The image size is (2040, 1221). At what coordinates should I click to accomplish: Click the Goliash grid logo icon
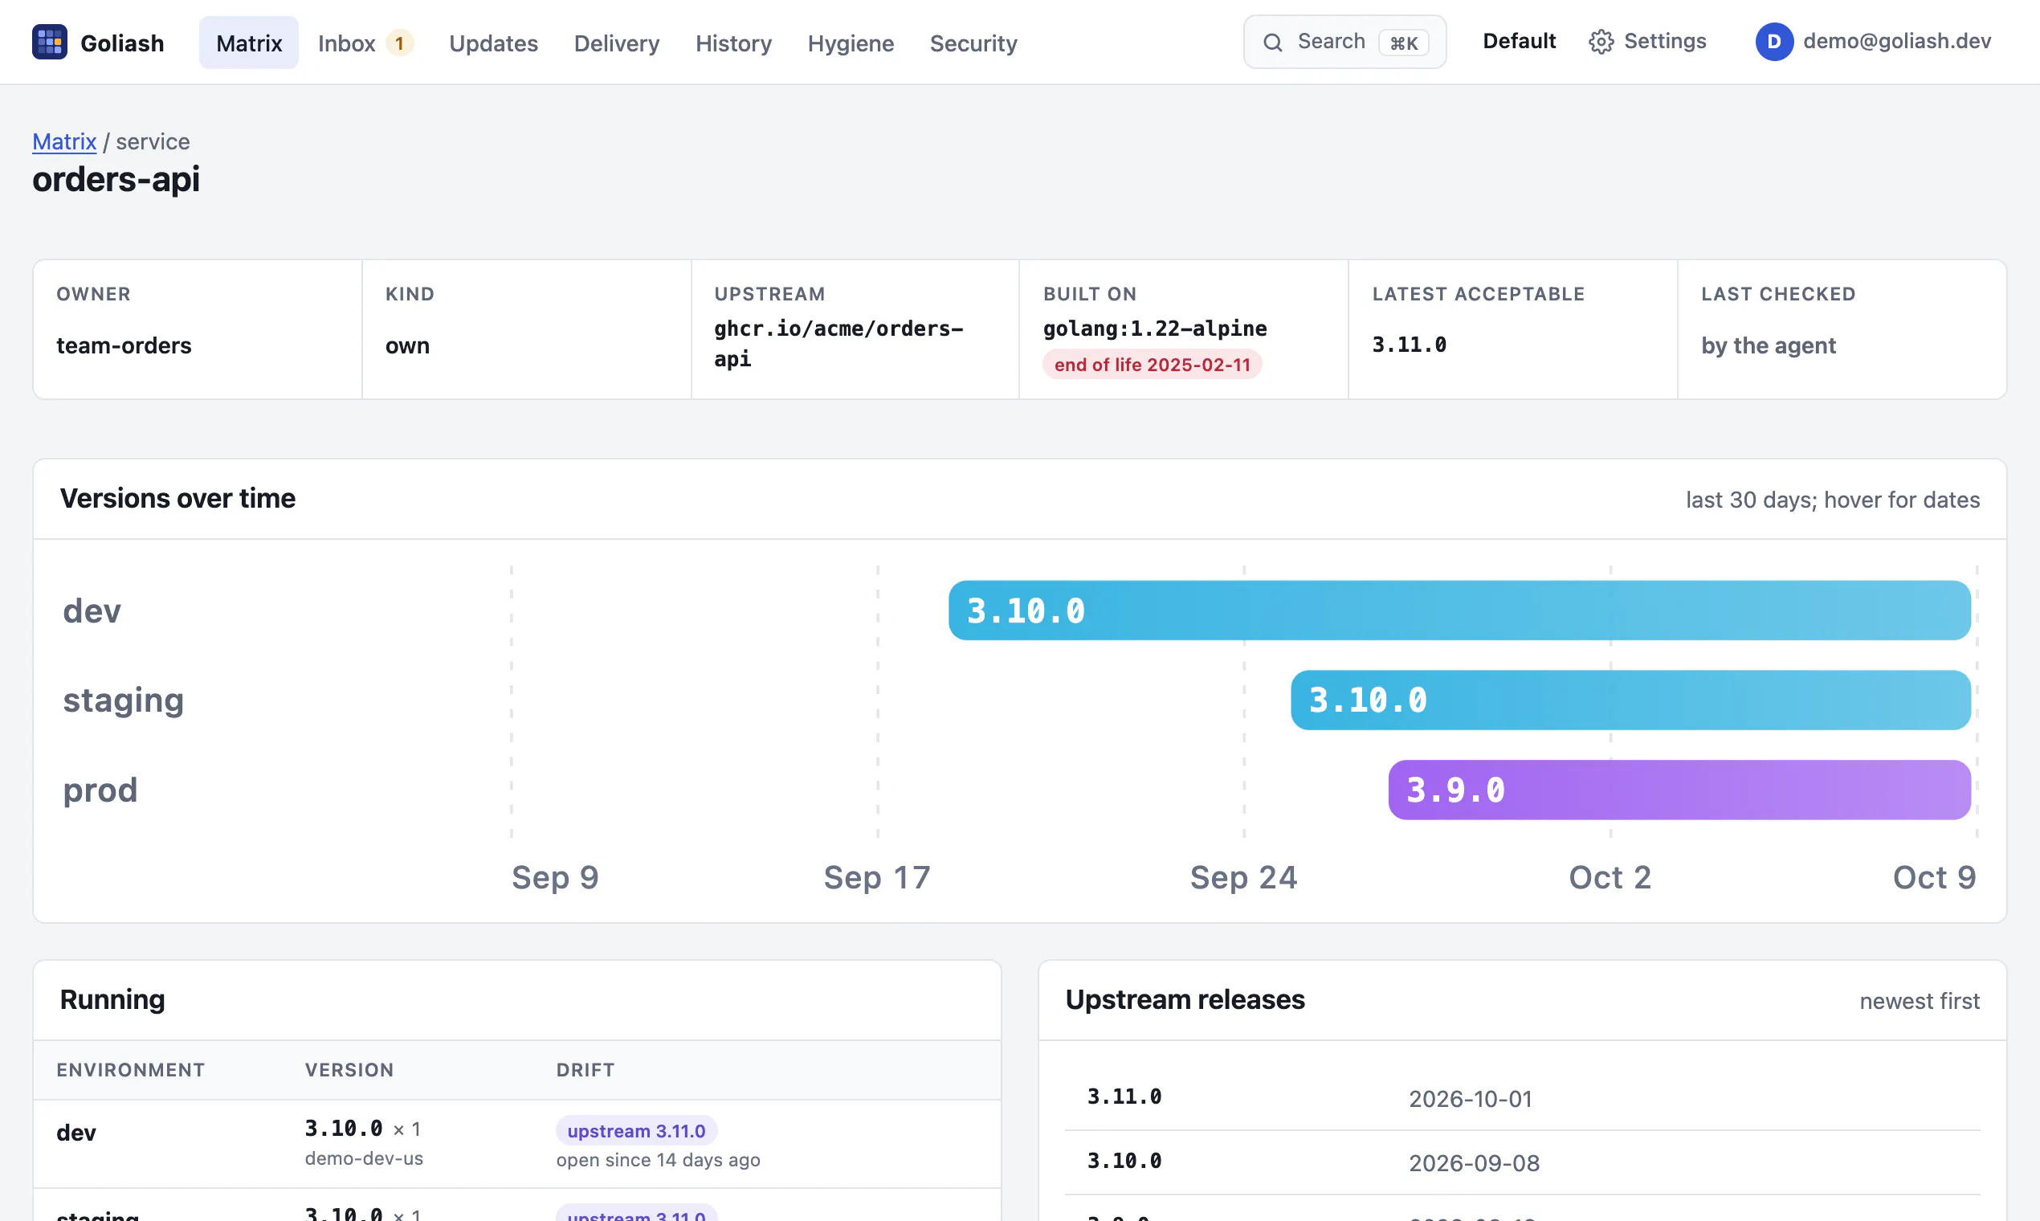coord(49,42)
